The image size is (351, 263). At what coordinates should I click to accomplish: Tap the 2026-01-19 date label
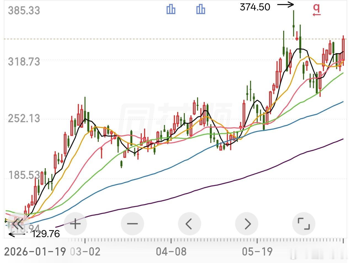click(35, 252)
